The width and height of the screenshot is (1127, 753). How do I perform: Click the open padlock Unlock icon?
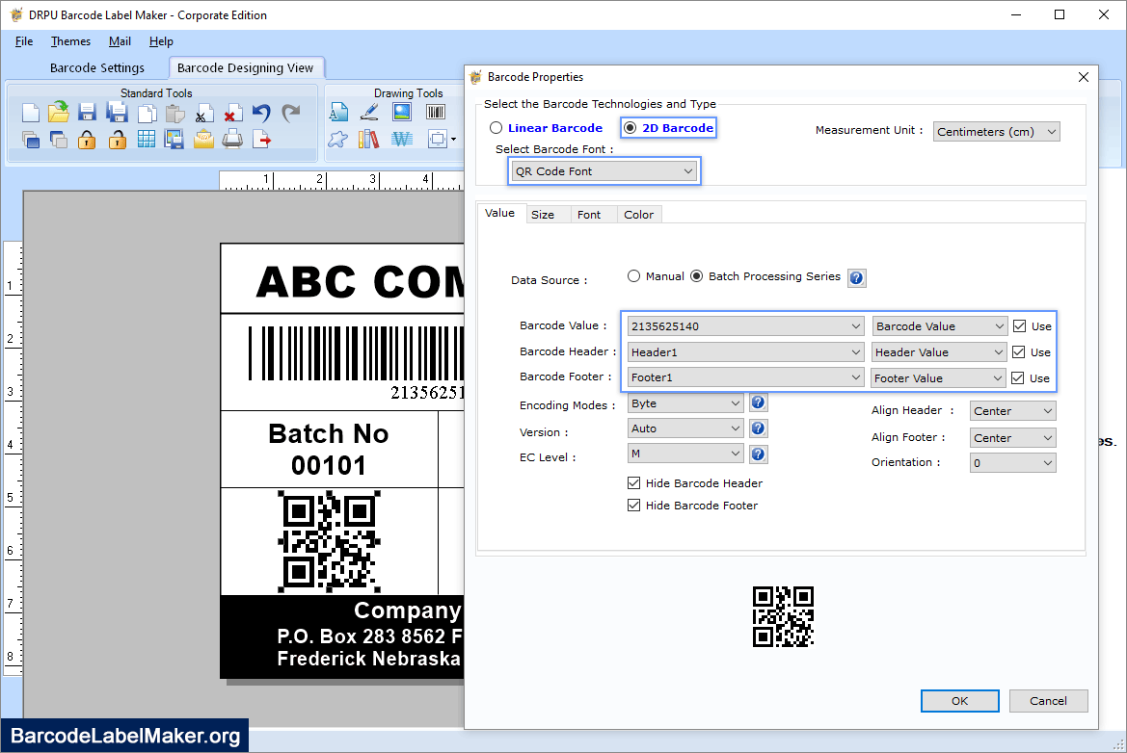[x=118, y=140]
